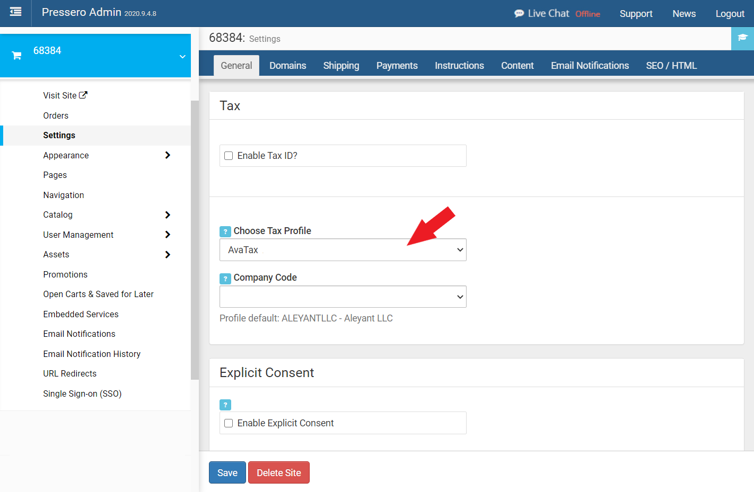Click the Profile default ALEYANTLLC text
754x492 pixels.
pyautogui.click(x=306, y=318)
